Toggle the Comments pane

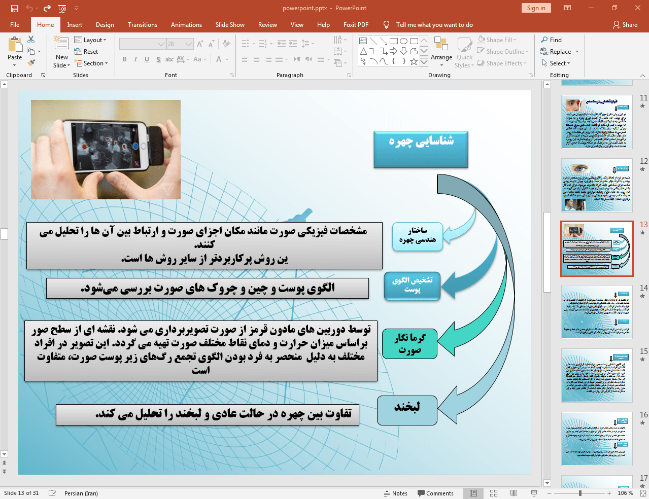[x=435, y=493]
